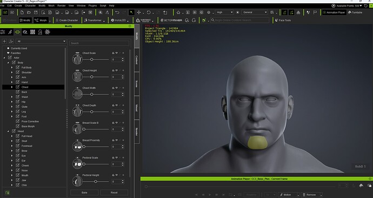Open the Attribute sliders tab icon
The height and width of the screenshot is (198, 373).
(x=3, y=32)
